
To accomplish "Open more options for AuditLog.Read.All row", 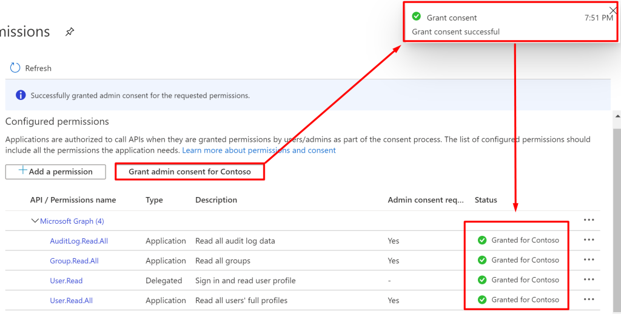I will pyautogui.click(x=589, y=239).
